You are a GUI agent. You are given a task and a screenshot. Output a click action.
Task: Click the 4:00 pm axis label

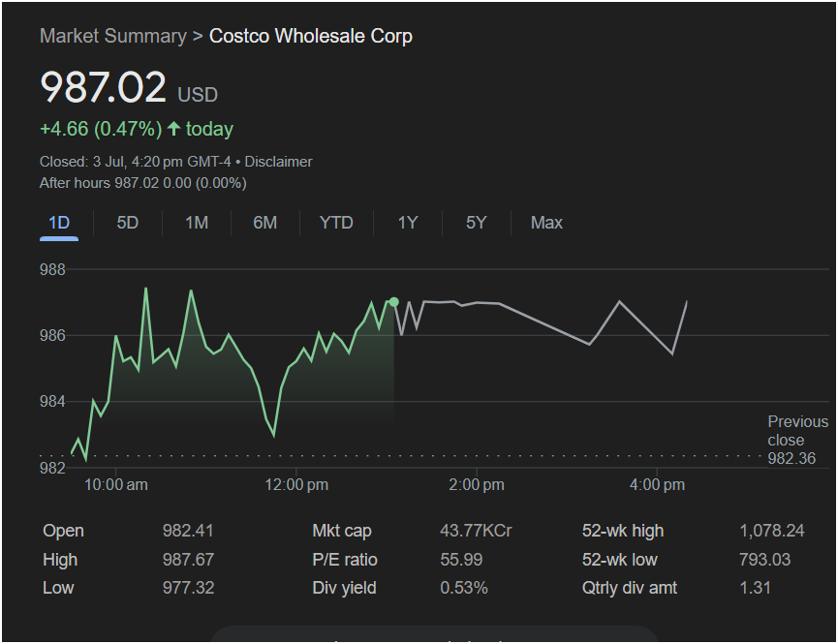pos(658,485)
